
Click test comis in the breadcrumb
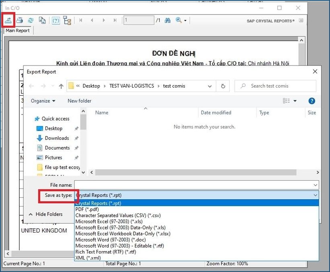(174, 86)
